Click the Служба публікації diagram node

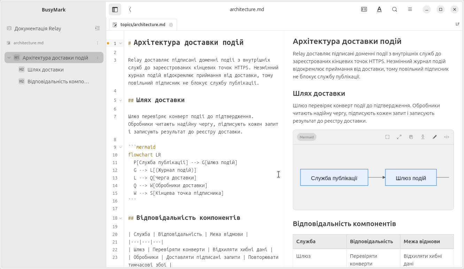tap(334, 177)
